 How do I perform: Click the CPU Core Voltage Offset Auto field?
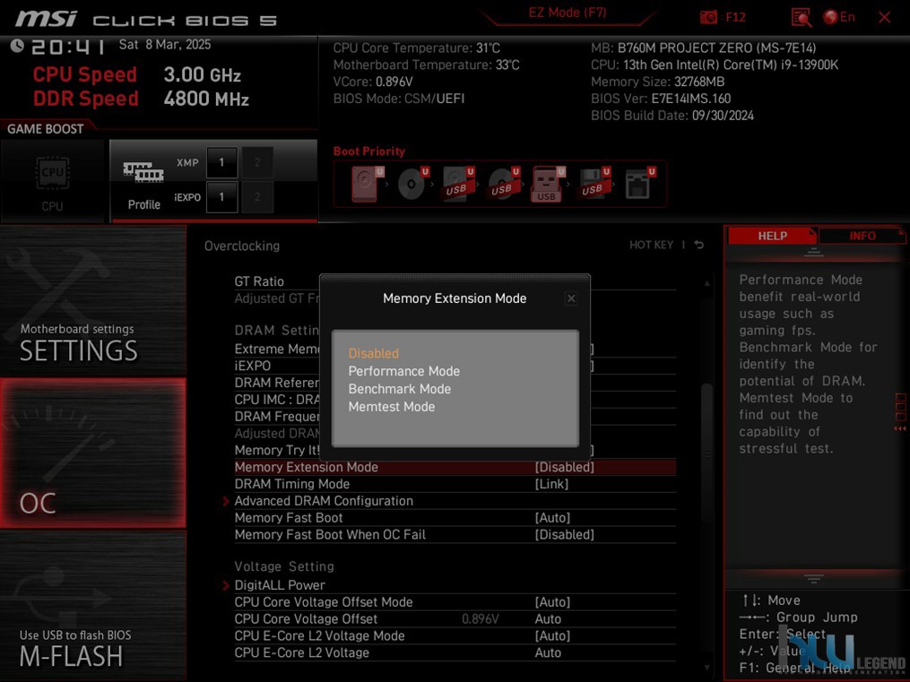click(x=548, y=619)
